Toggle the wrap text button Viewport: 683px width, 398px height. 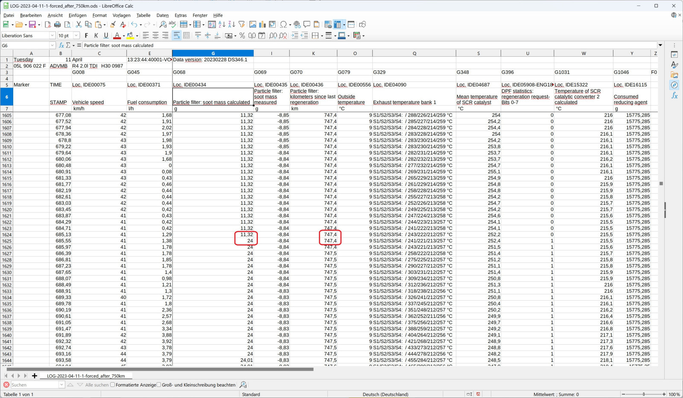point(176,36)
